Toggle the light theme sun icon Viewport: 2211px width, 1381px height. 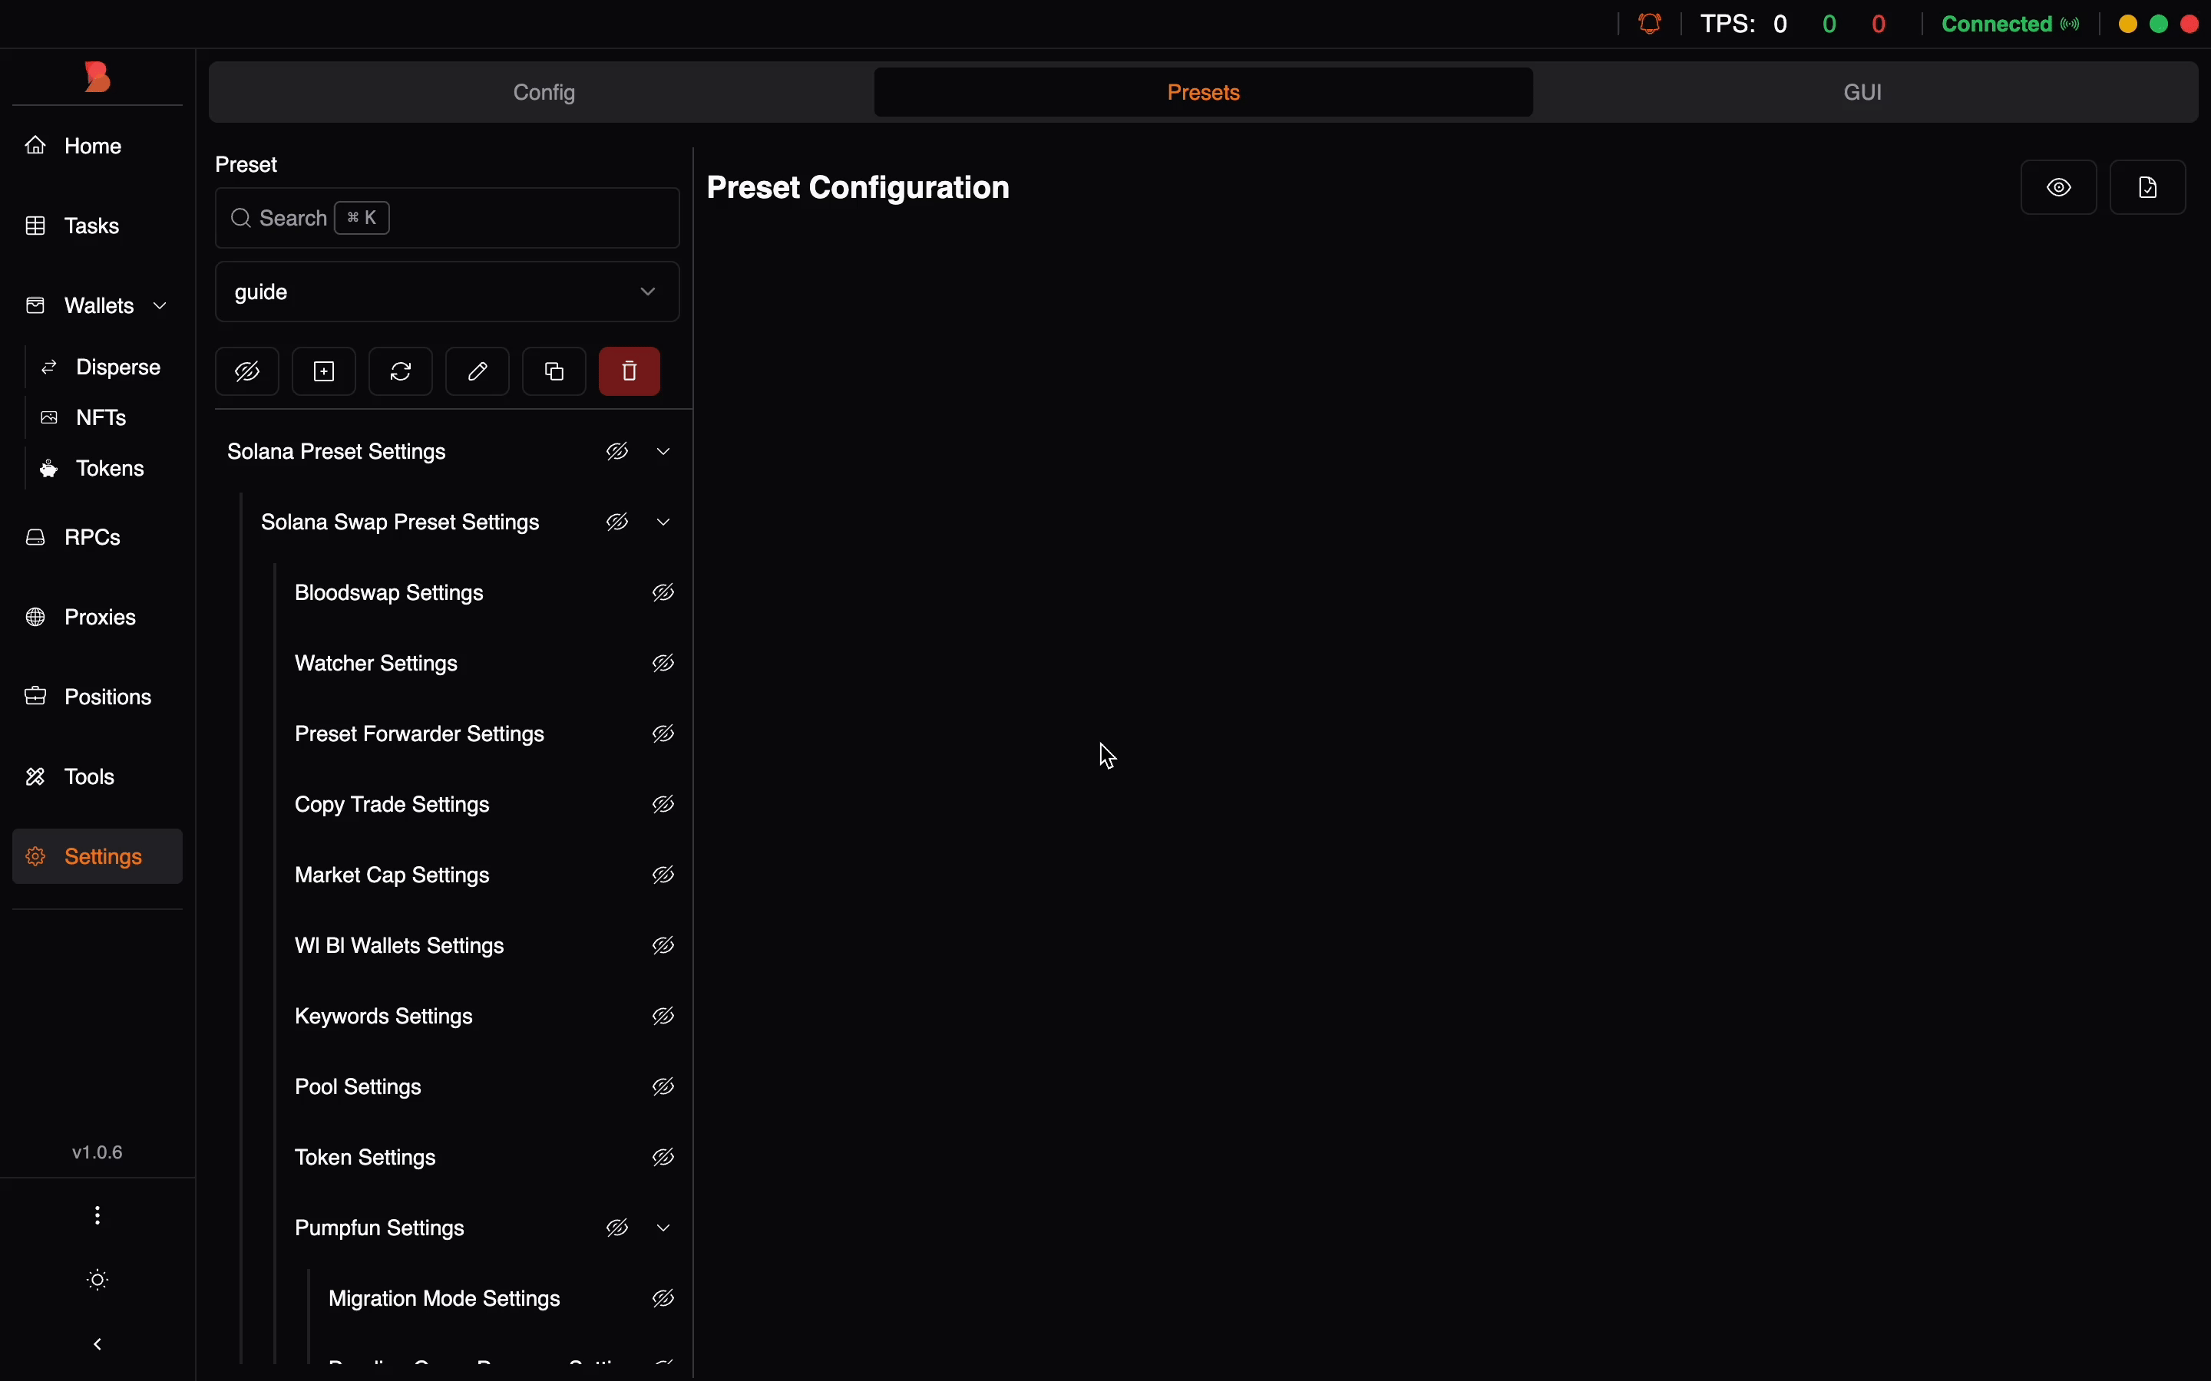99,1280
